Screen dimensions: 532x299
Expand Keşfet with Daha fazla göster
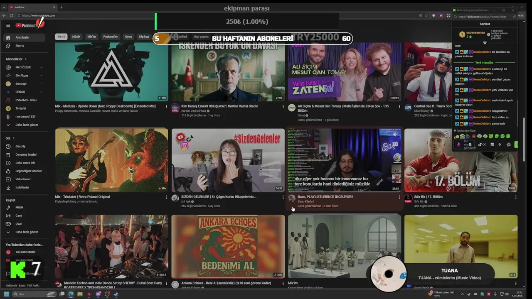pyautogui.click(x=25, y=232)
